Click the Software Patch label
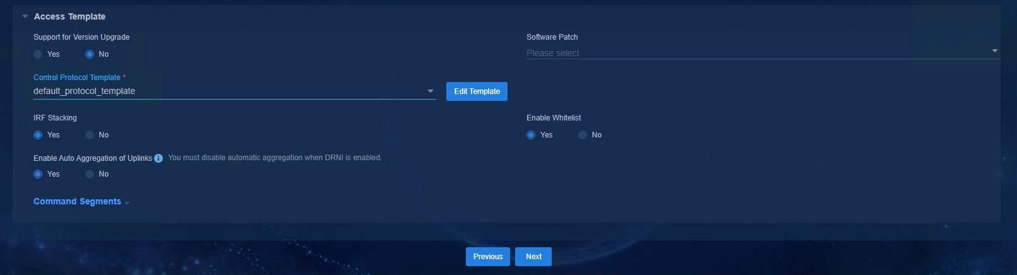This screenshot has height=275, width=1017. click(552, 37)
